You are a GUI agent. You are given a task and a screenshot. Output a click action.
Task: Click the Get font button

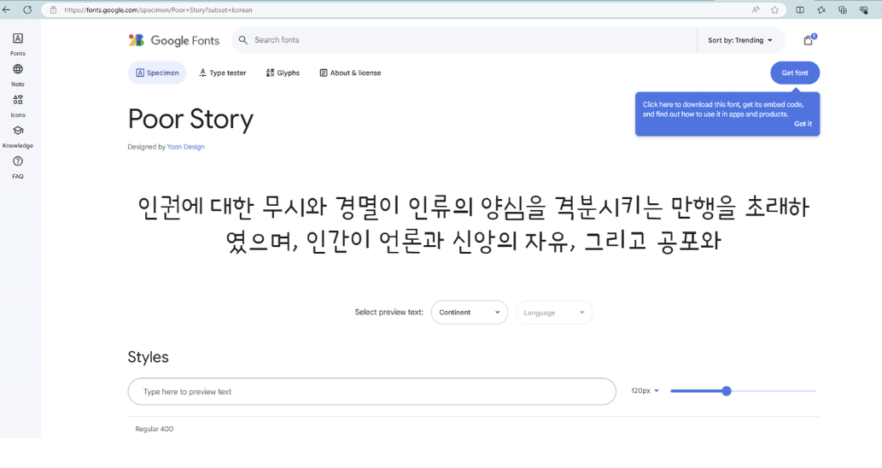(795, 73)
